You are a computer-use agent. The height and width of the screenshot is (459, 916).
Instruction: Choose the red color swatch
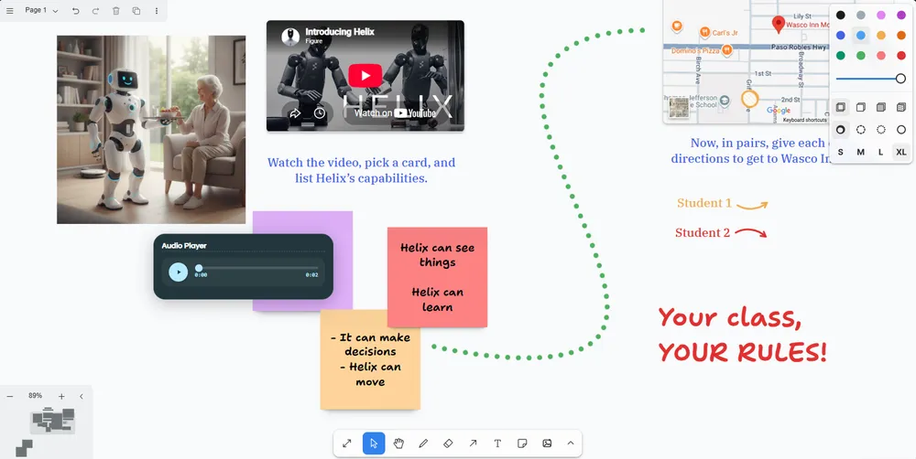(901, 56)
